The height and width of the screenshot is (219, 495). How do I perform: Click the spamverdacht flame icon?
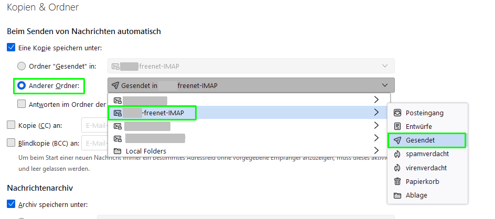(x=397, y=154)
